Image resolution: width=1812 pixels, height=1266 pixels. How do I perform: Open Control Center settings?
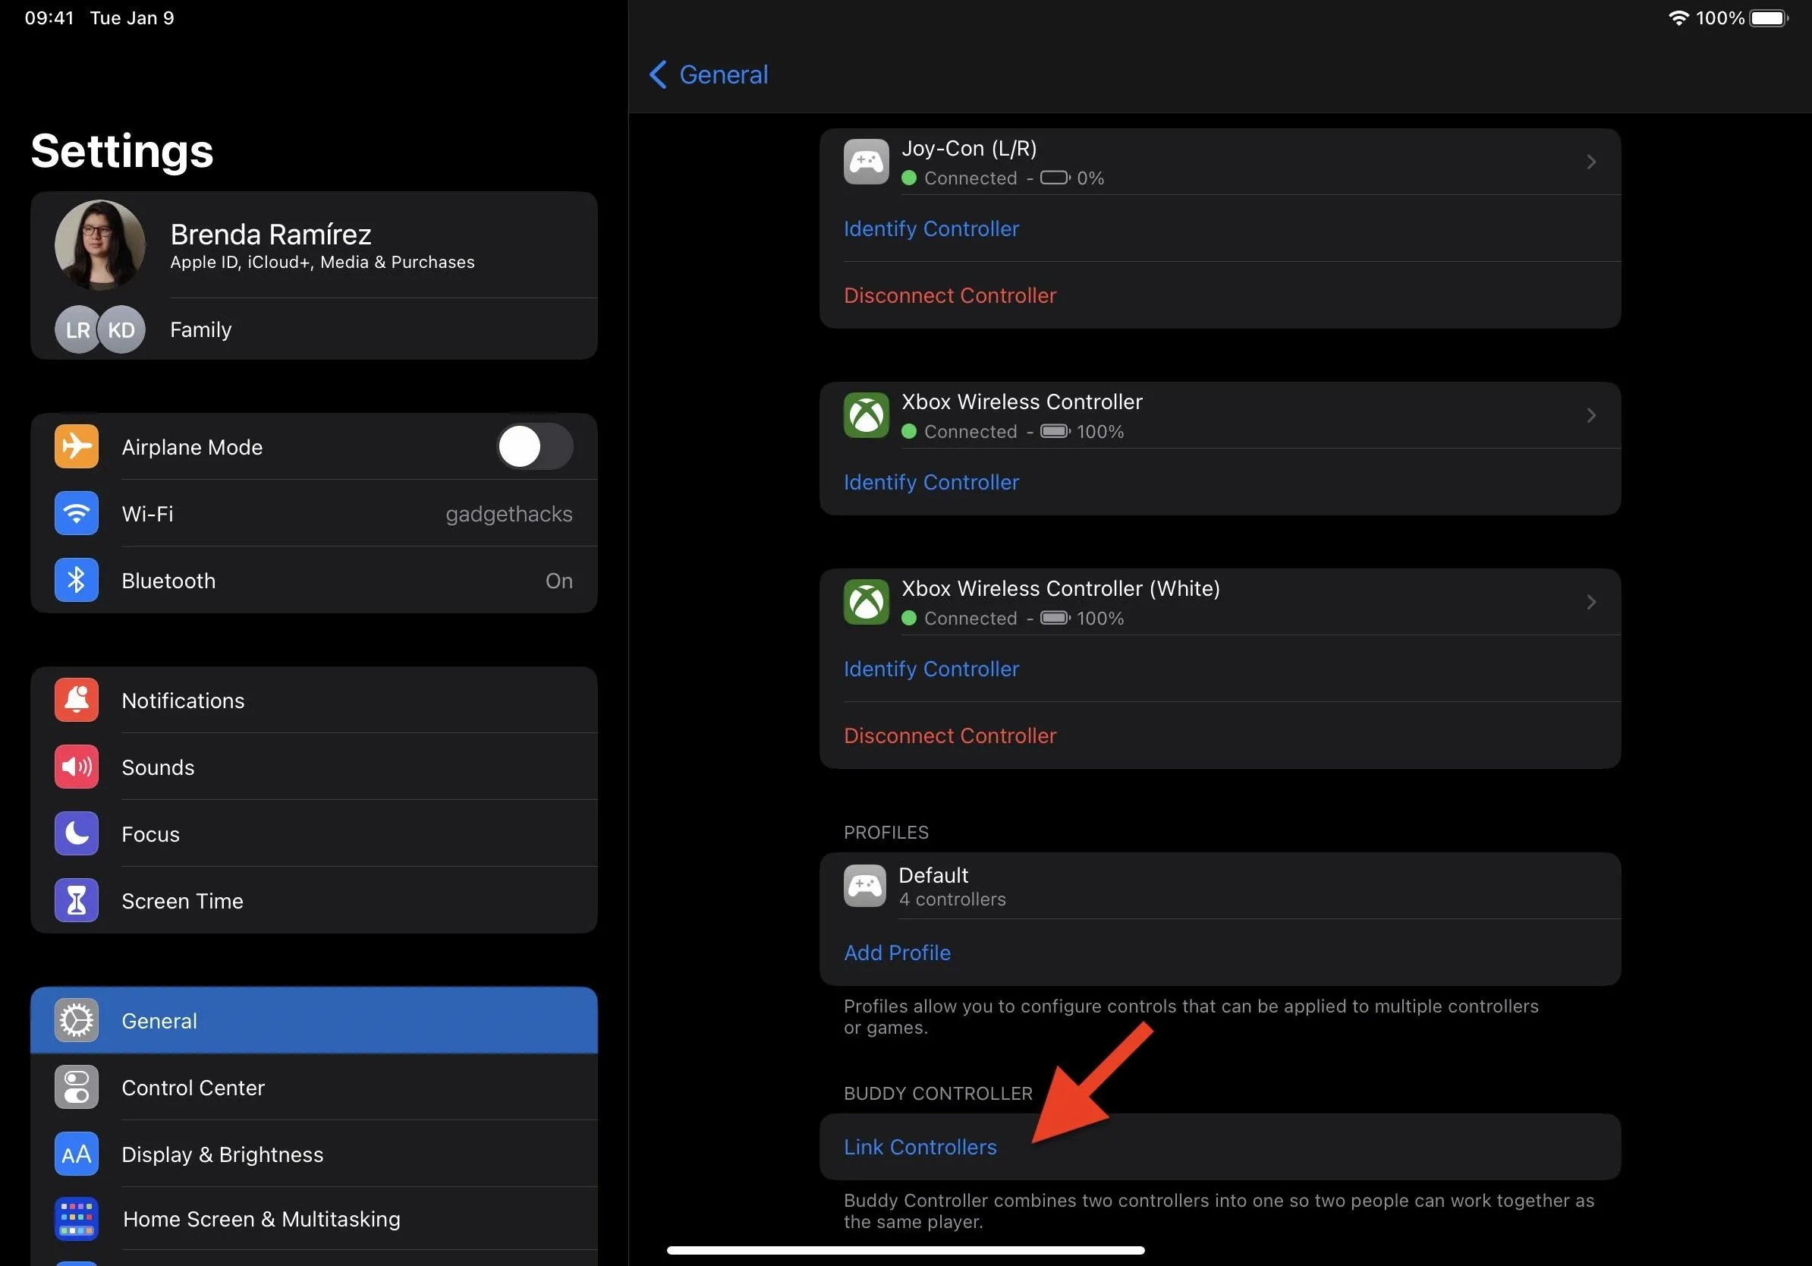[314, 1088]
